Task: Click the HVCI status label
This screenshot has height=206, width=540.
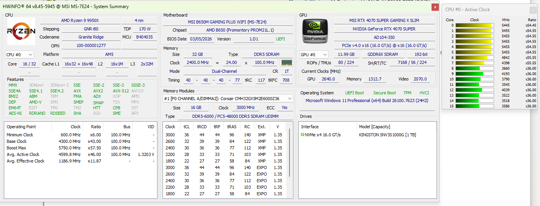Action: 424,93
